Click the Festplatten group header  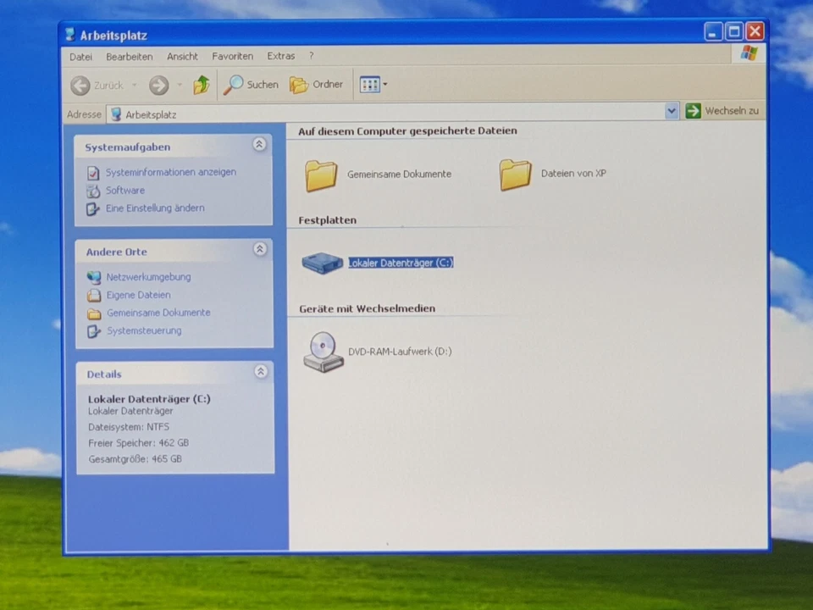tap(327, 220)
